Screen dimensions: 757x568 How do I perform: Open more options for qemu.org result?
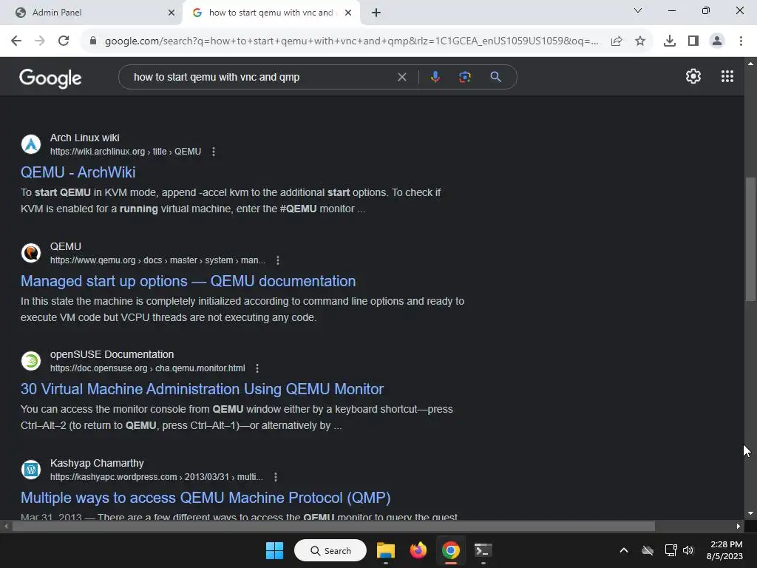pos(278,260)
